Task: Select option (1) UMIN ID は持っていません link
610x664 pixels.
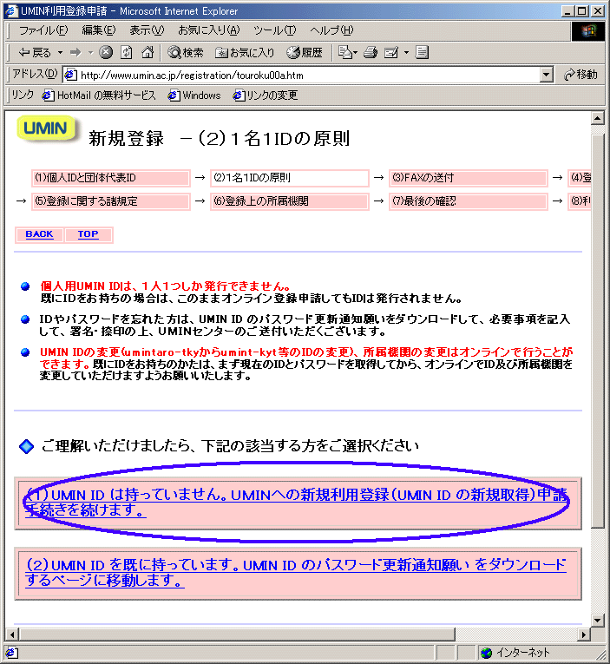Action: (x=295, y=503)
